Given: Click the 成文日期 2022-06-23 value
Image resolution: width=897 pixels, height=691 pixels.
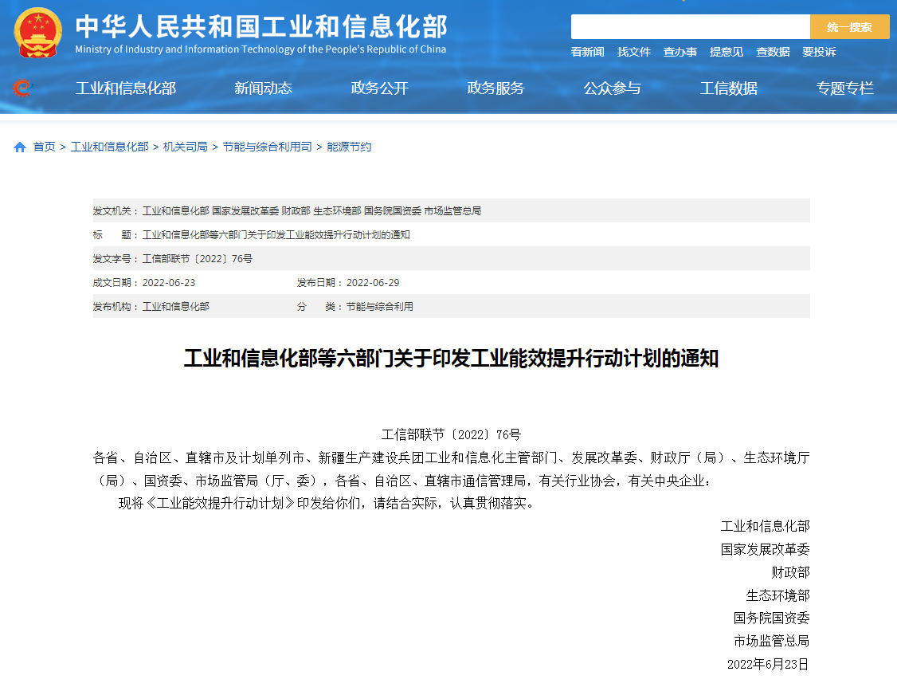Looking at the screenshot, I should pyautogui.click(x=169, y=283).
